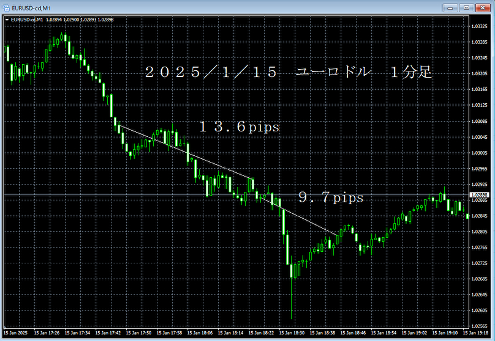Maximize the EURUSD-cd,M1 chart window
This screenshot has width=495, height=341.
(466, 7)
